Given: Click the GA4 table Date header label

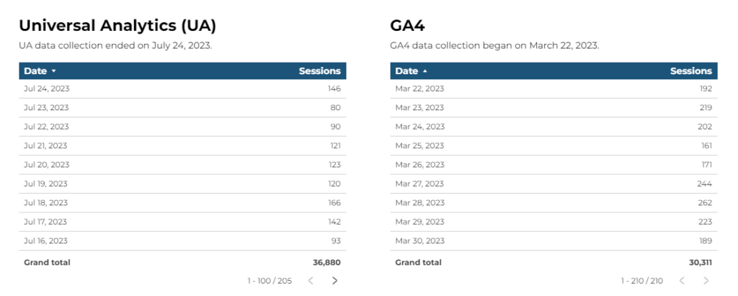Looking at the screenshot, I should coord(406,71).
